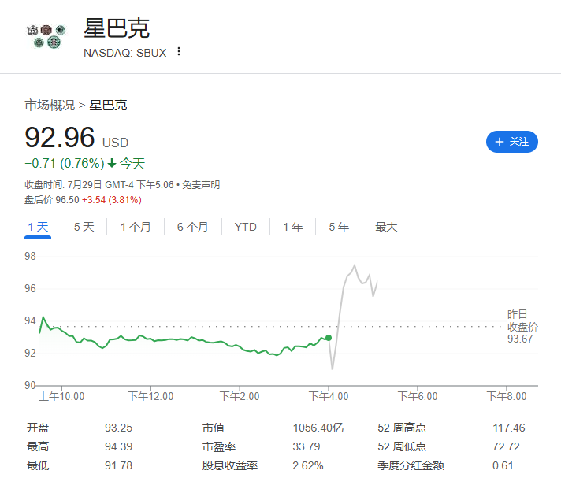Click the −0.71 (0.76%) change text
Screen dimensions: 561x489
pos(65,163)
